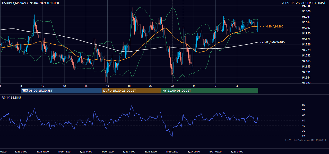329x154 pixels.
Task: Click price axis value 94.920
Action: [x=306, y=33]
